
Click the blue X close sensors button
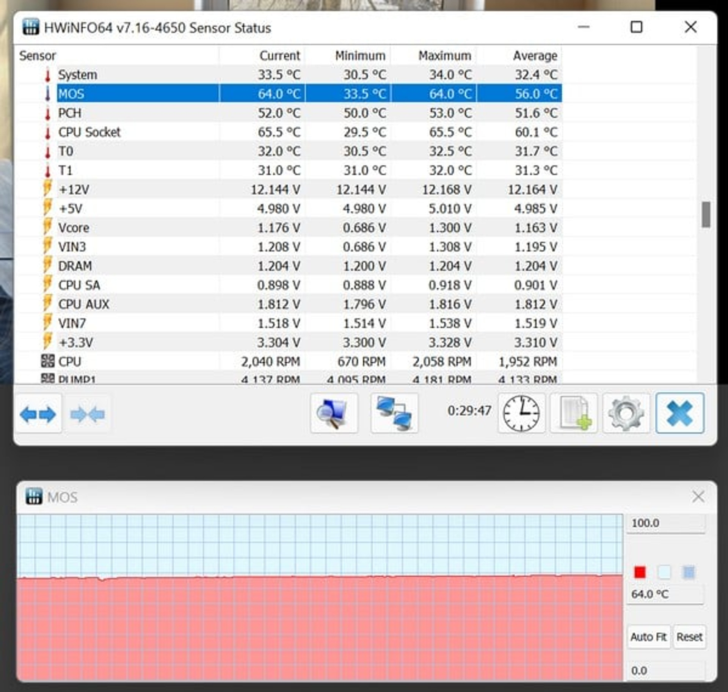tap(680, 413)
